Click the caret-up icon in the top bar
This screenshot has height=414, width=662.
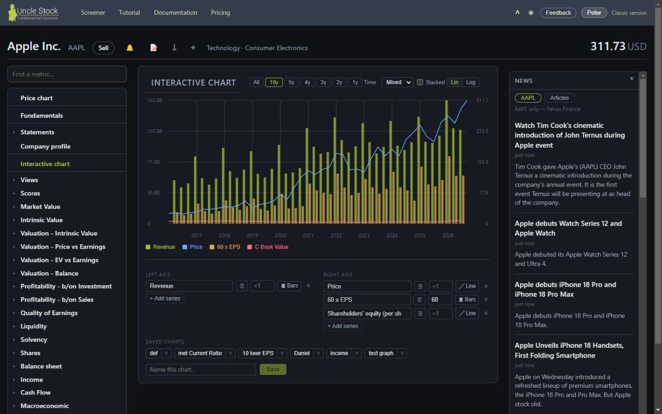(517, 12)
